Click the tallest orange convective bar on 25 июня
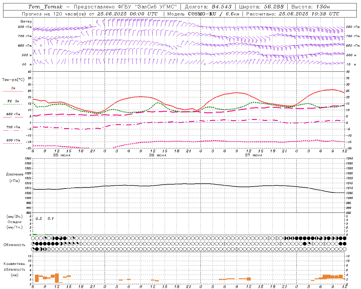361x289 pixels. 57,278
